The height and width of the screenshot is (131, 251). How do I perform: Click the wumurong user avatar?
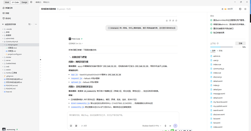pyautogui.click(x=4, y=130)
